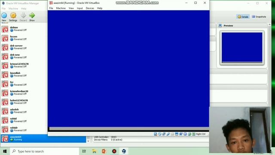Click the green Show arrow in the Manager toolbar
The width and height of the screenshot is (275, 155).
tap(32, 15)
